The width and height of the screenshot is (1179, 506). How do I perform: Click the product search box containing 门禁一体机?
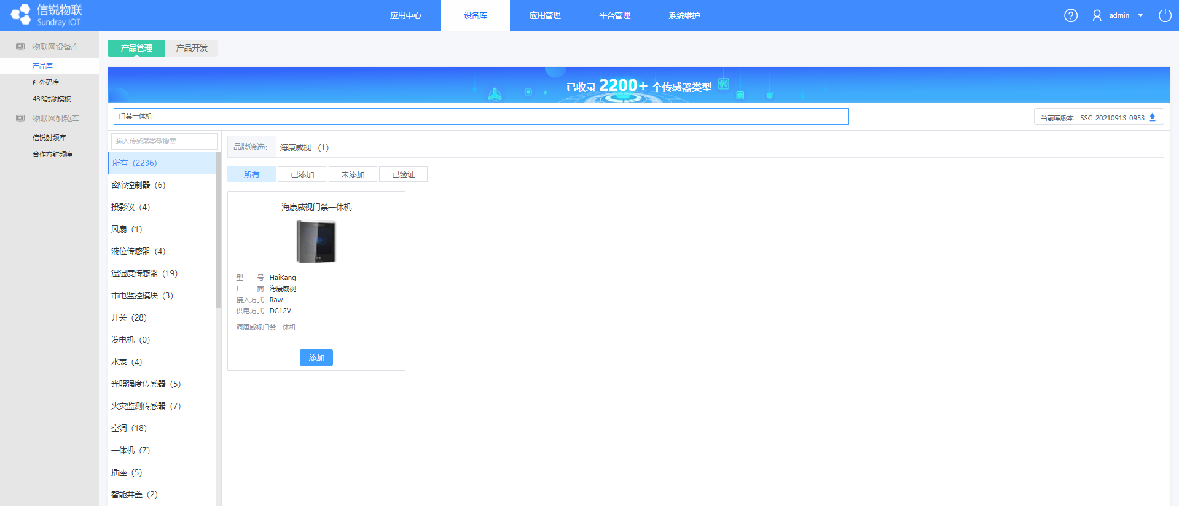481,116
